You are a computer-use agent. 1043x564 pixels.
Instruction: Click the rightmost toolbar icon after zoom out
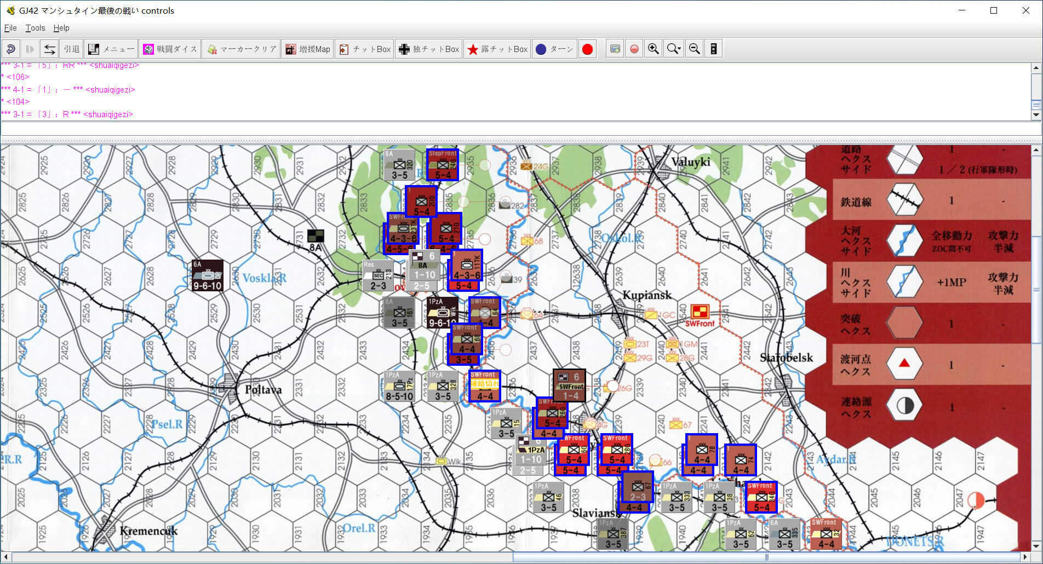click(713, 49)
